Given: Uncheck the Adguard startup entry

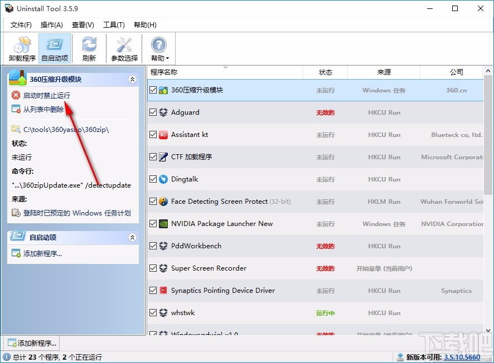Looking at the screenshot, I should [x=153, y=112].
